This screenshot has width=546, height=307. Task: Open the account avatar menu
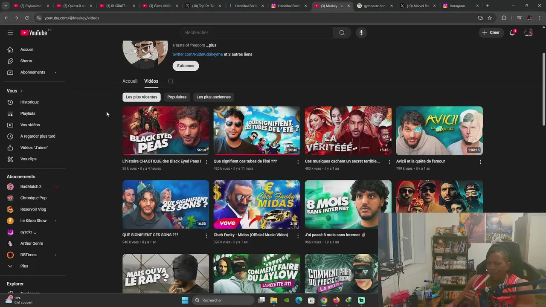click(x=529, y=32)
